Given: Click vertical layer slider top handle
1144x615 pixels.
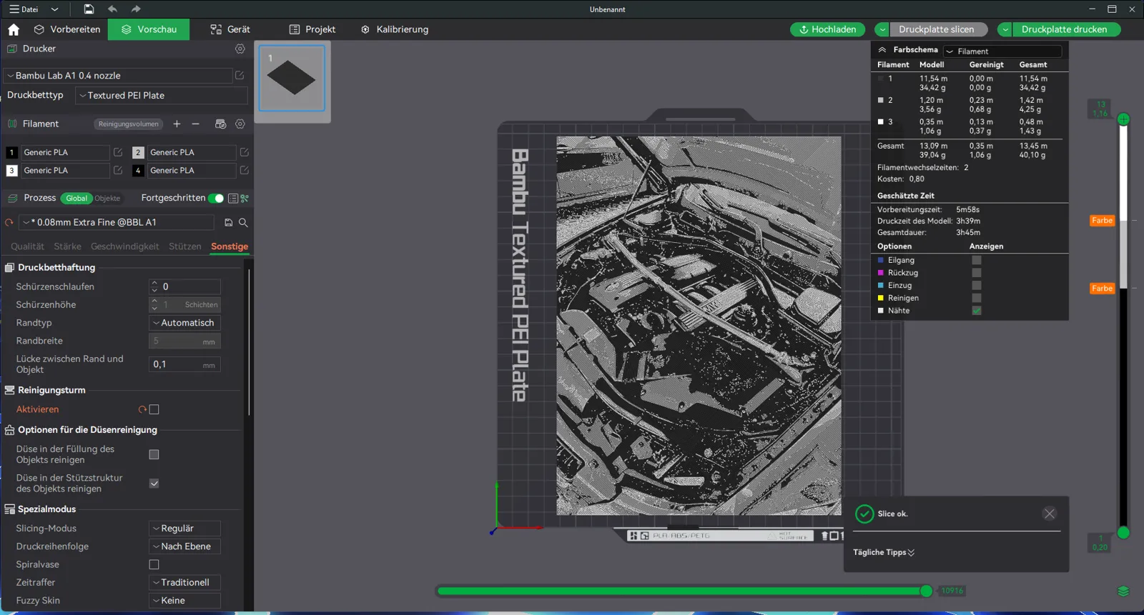Looking at the screenshot, I should (x=1123, y=119).
